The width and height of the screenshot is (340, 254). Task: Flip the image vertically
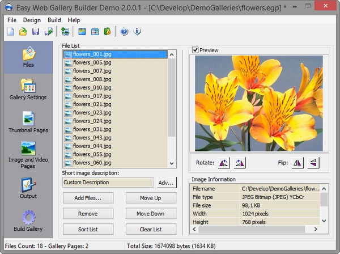coord(313,163)
